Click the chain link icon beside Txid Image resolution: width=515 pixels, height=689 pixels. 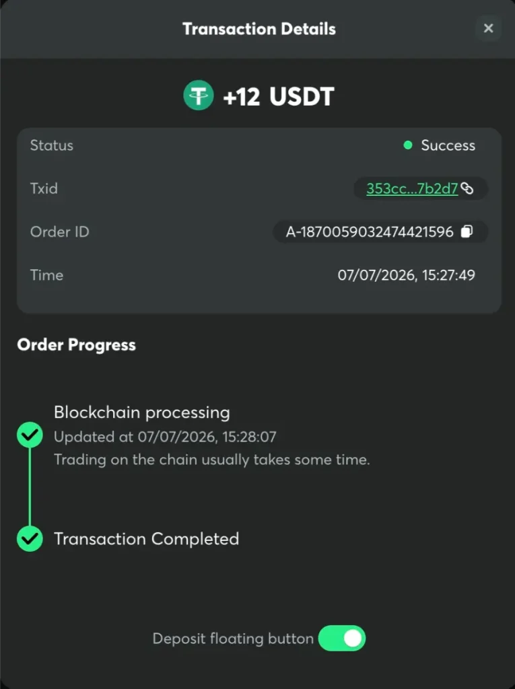tap(467, 188)
